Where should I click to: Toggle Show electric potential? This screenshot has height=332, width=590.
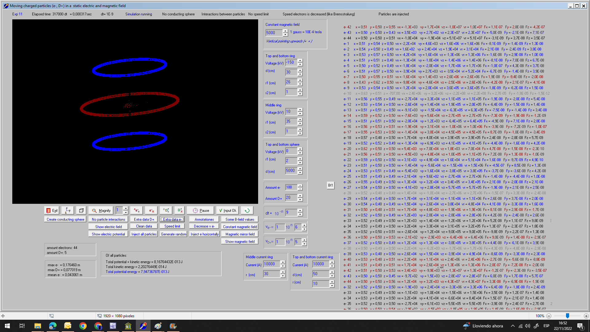(108, 234)
